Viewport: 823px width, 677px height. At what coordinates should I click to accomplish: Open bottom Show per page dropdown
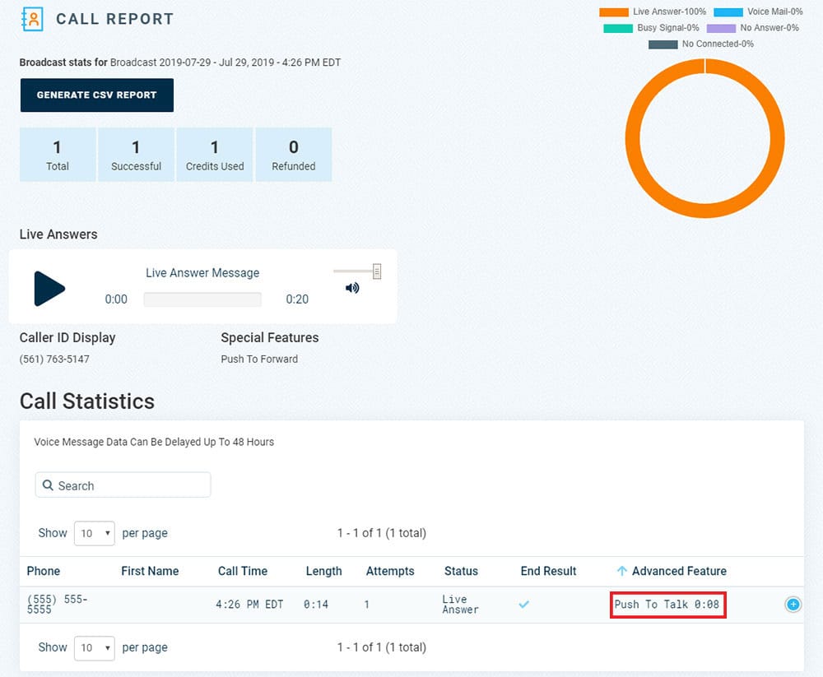click(95, 647)
